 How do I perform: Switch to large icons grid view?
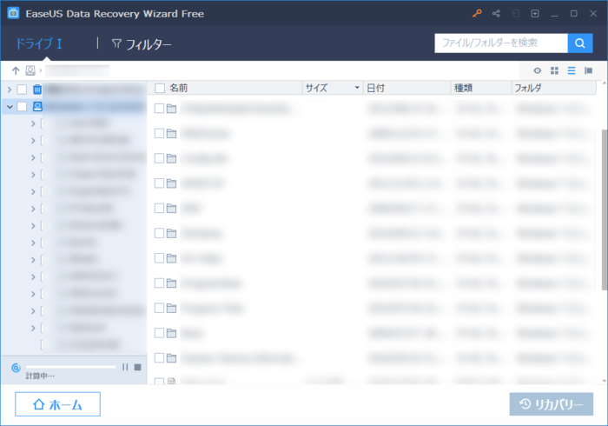(x=554, y=70)
